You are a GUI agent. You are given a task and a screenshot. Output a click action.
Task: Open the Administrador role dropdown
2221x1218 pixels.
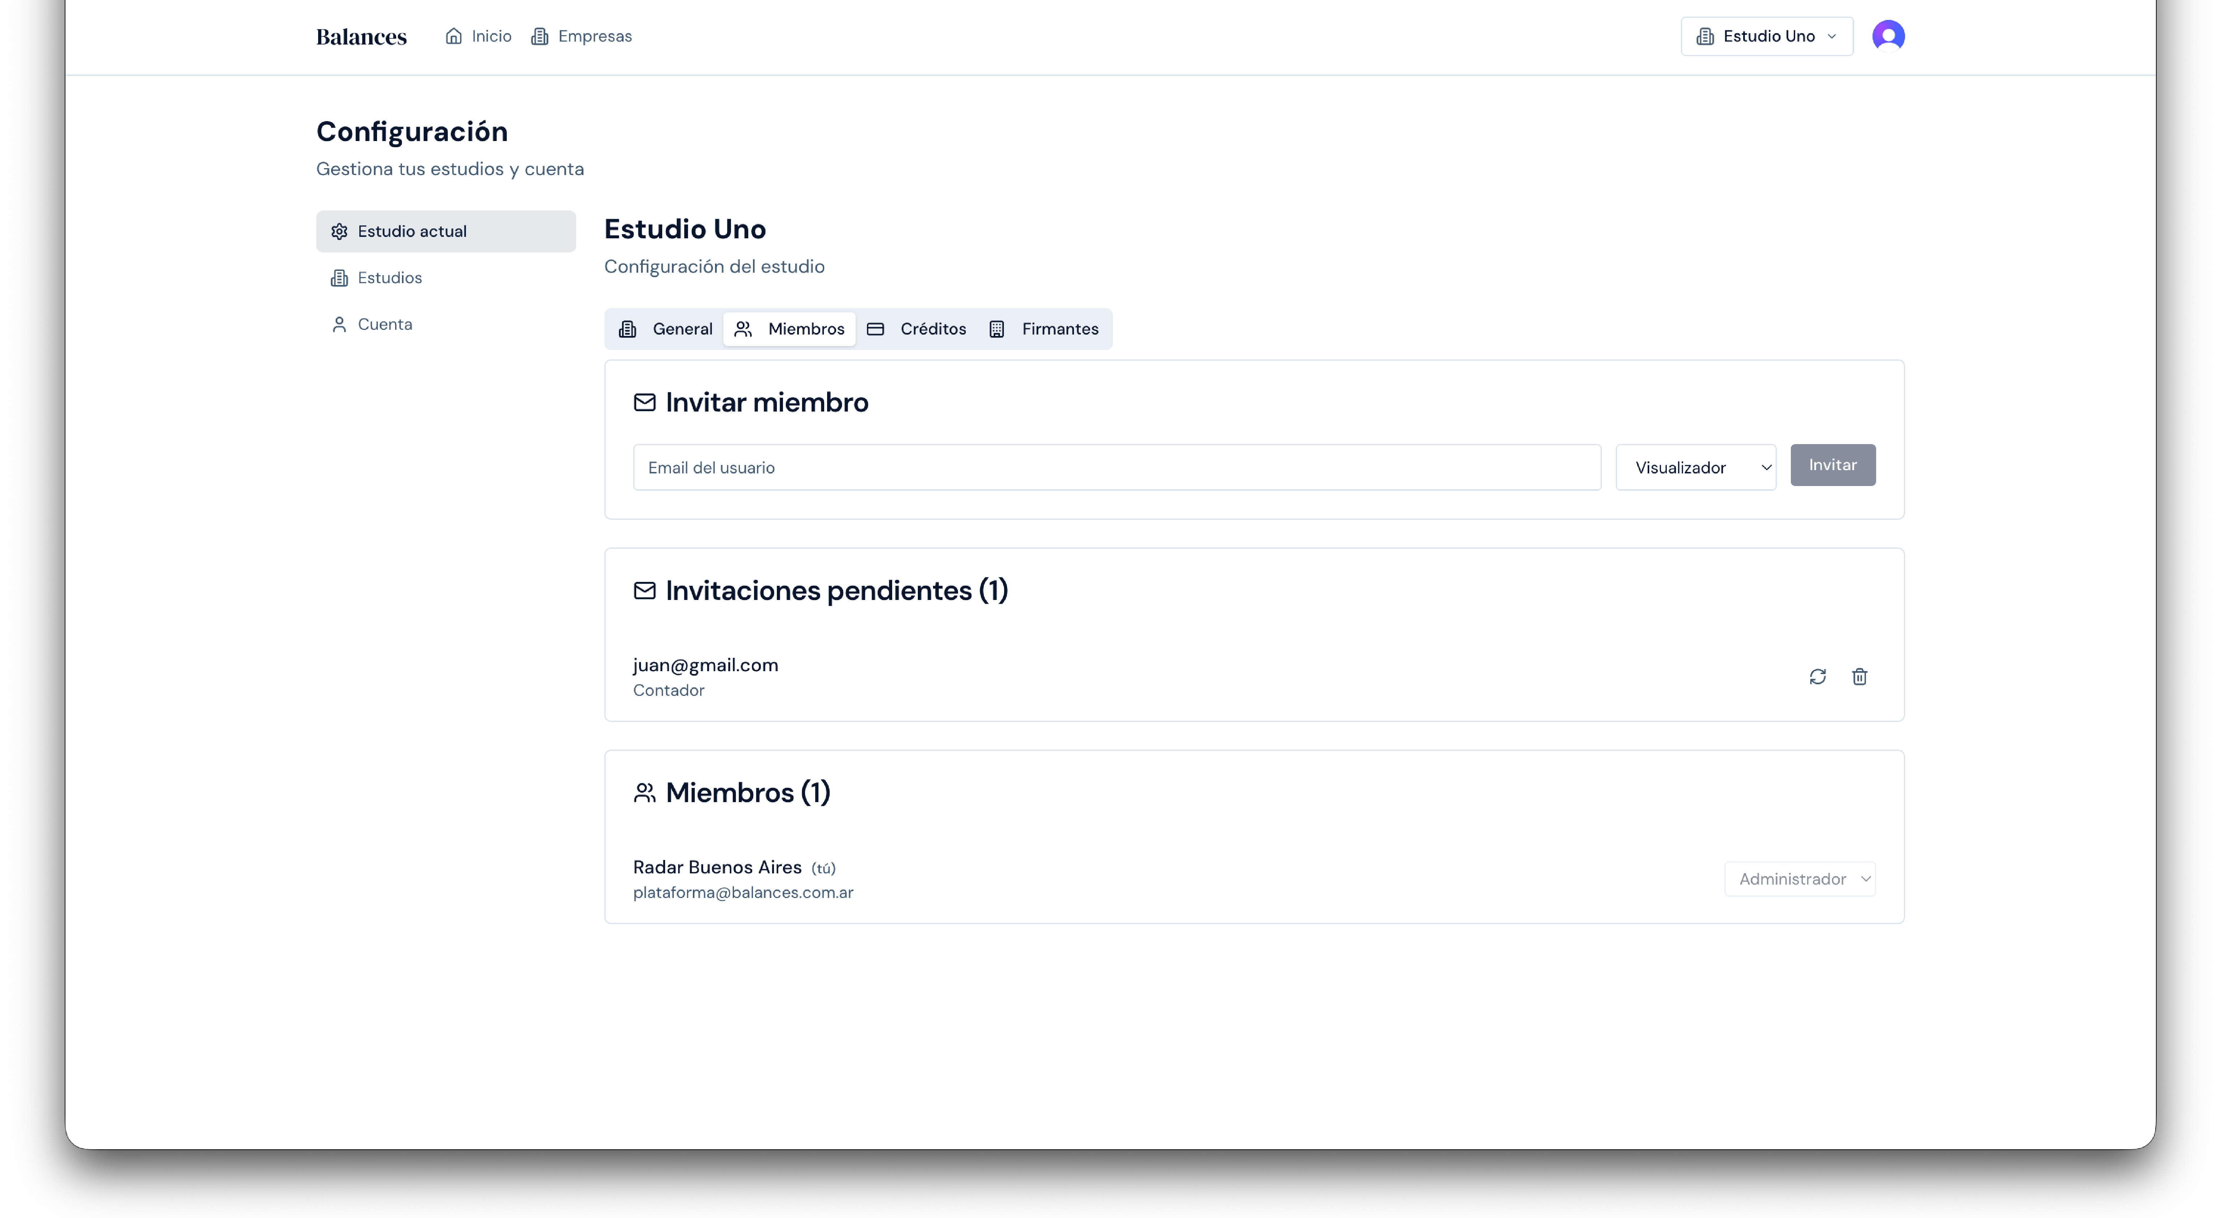click(1800, 879)
